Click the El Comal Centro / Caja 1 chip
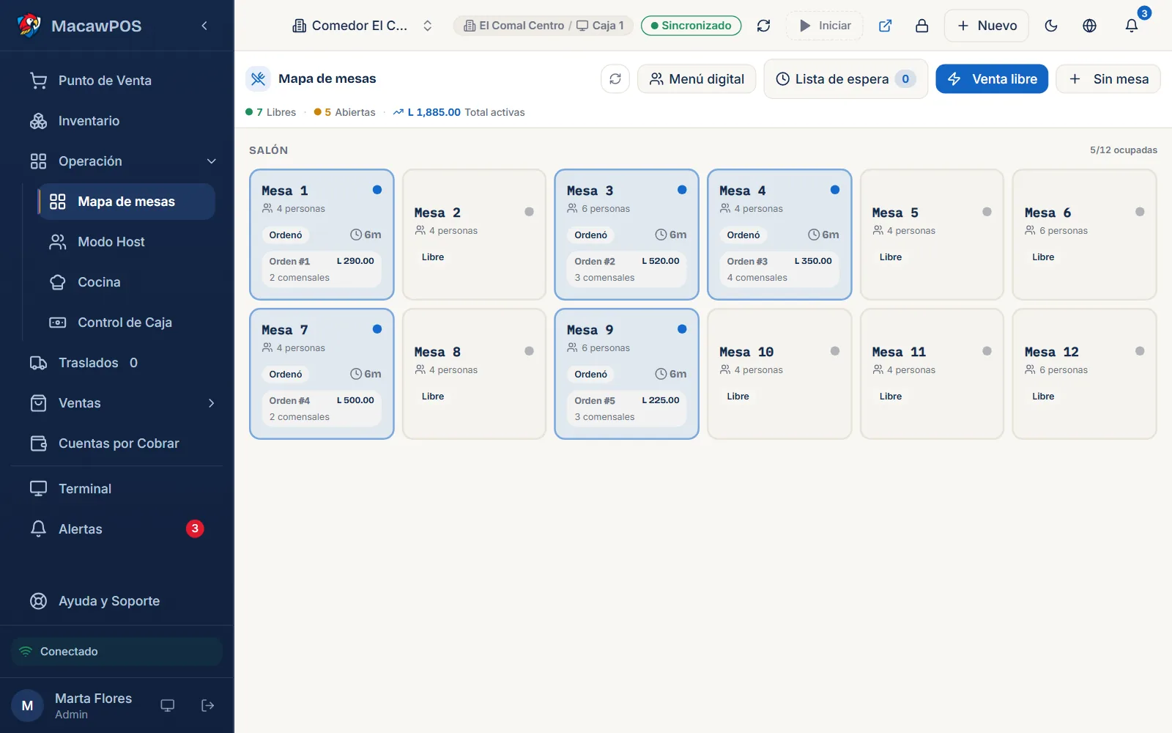The height and width of the screenshot is (733, 1172). click(544, 26)
